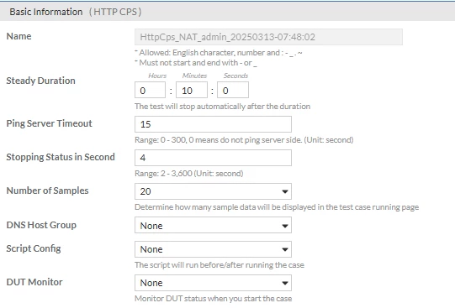Click the '(HTTP CPS)' header text
This screenshot has width=455, height=308.
pos(115,12)
